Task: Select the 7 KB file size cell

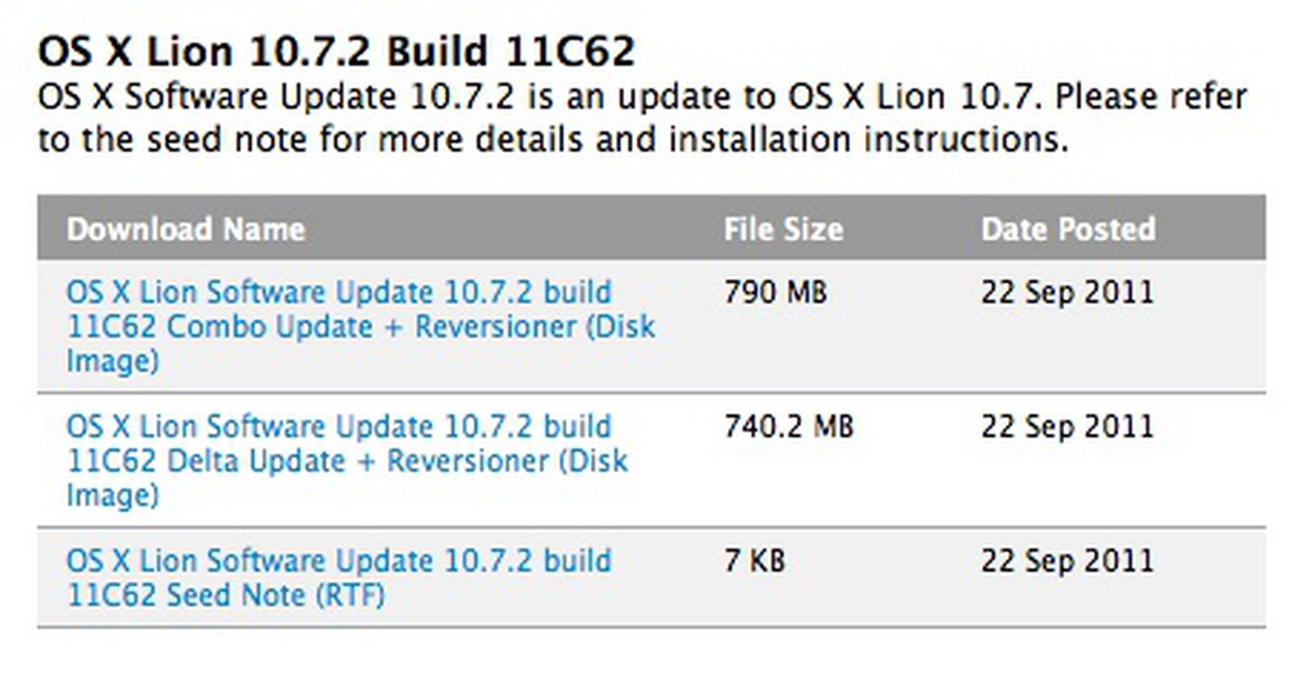Action: pyautogui.click(x=754, y=560)
